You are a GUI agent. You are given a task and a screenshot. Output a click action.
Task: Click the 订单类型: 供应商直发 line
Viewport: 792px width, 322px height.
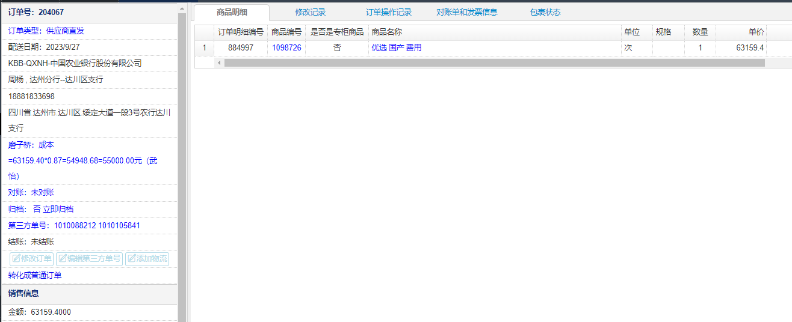[x=46, y=31]
